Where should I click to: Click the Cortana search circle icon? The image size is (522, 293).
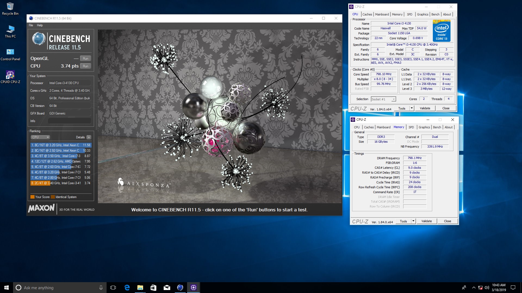coord(18,288)
